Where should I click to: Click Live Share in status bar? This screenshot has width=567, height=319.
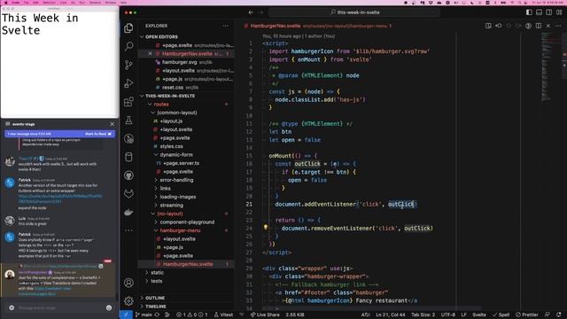[x=265, y=315]
